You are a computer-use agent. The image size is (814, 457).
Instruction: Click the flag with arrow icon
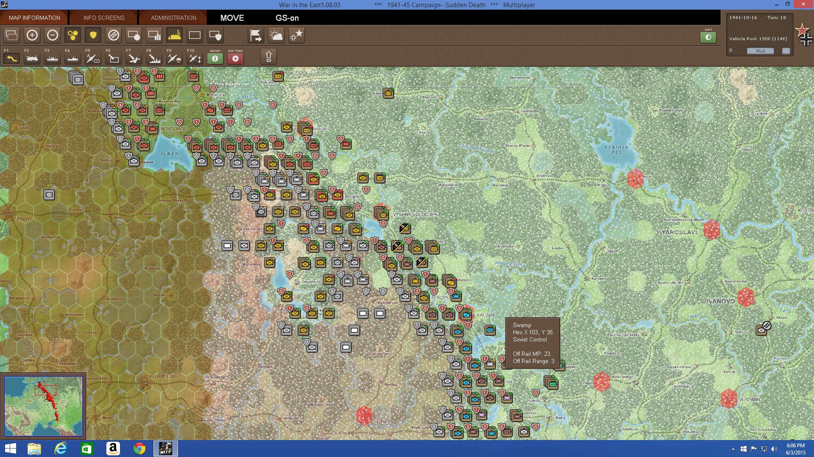pyautogui.click(x=256, y=35)
